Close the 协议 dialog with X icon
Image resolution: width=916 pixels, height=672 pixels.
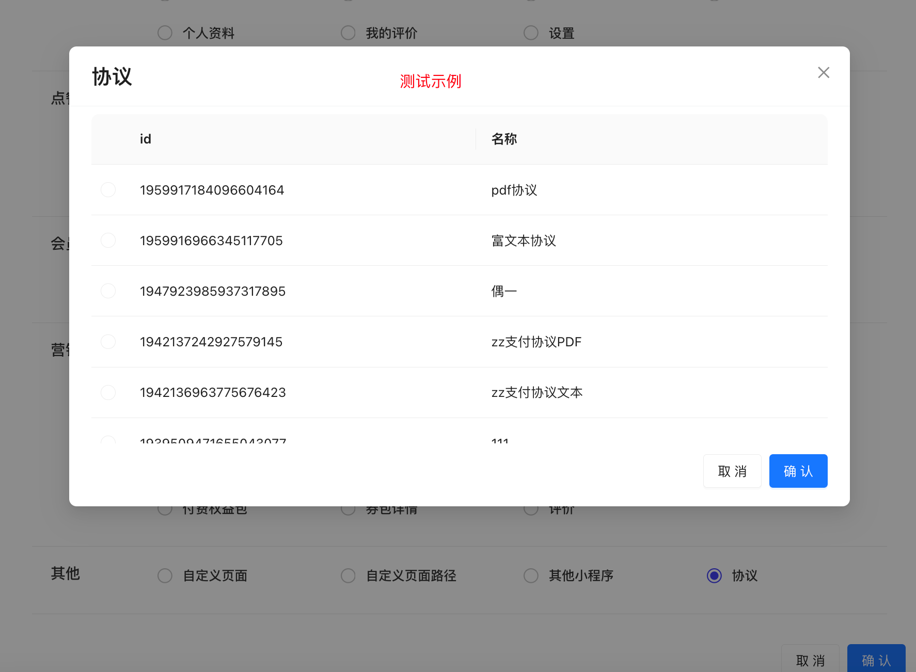tap(824, 73)
